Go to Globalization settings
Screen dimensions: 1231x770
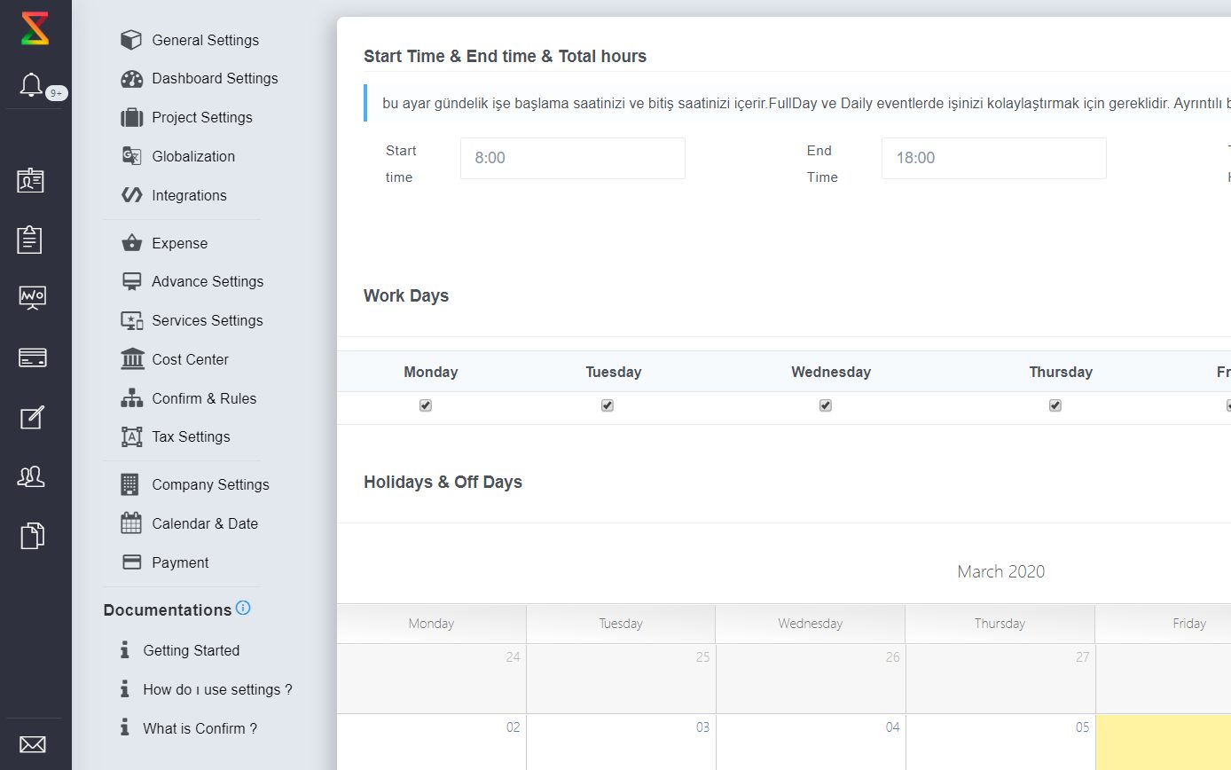click(193, 156)
